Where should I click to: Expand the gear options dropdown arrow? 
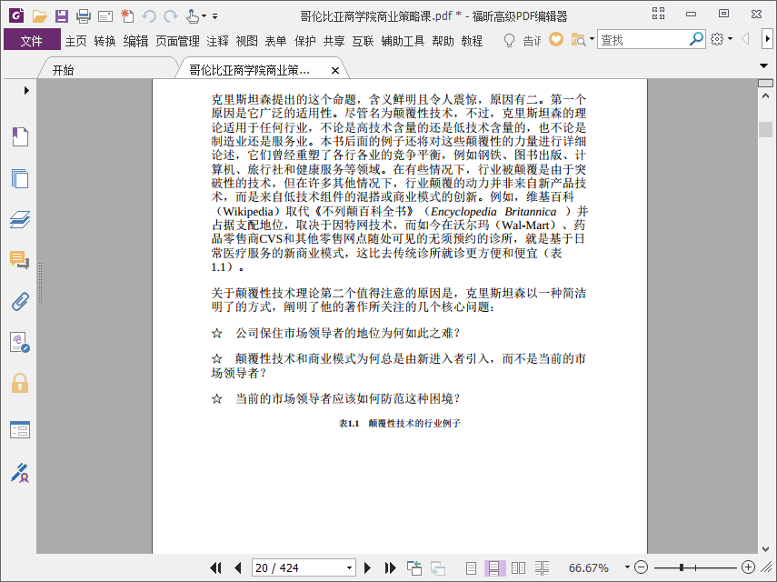click(x=731, y=39)
